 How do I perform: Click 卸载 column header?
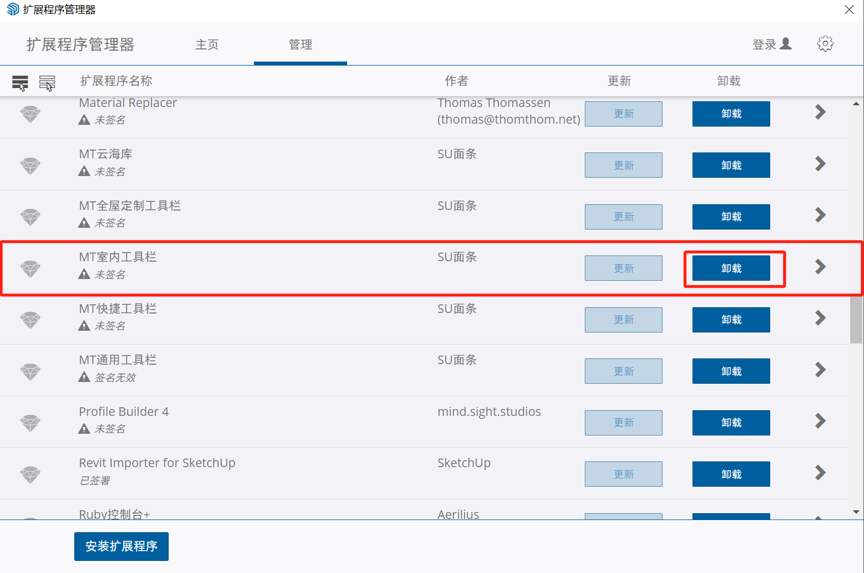(x=729, y=81)
